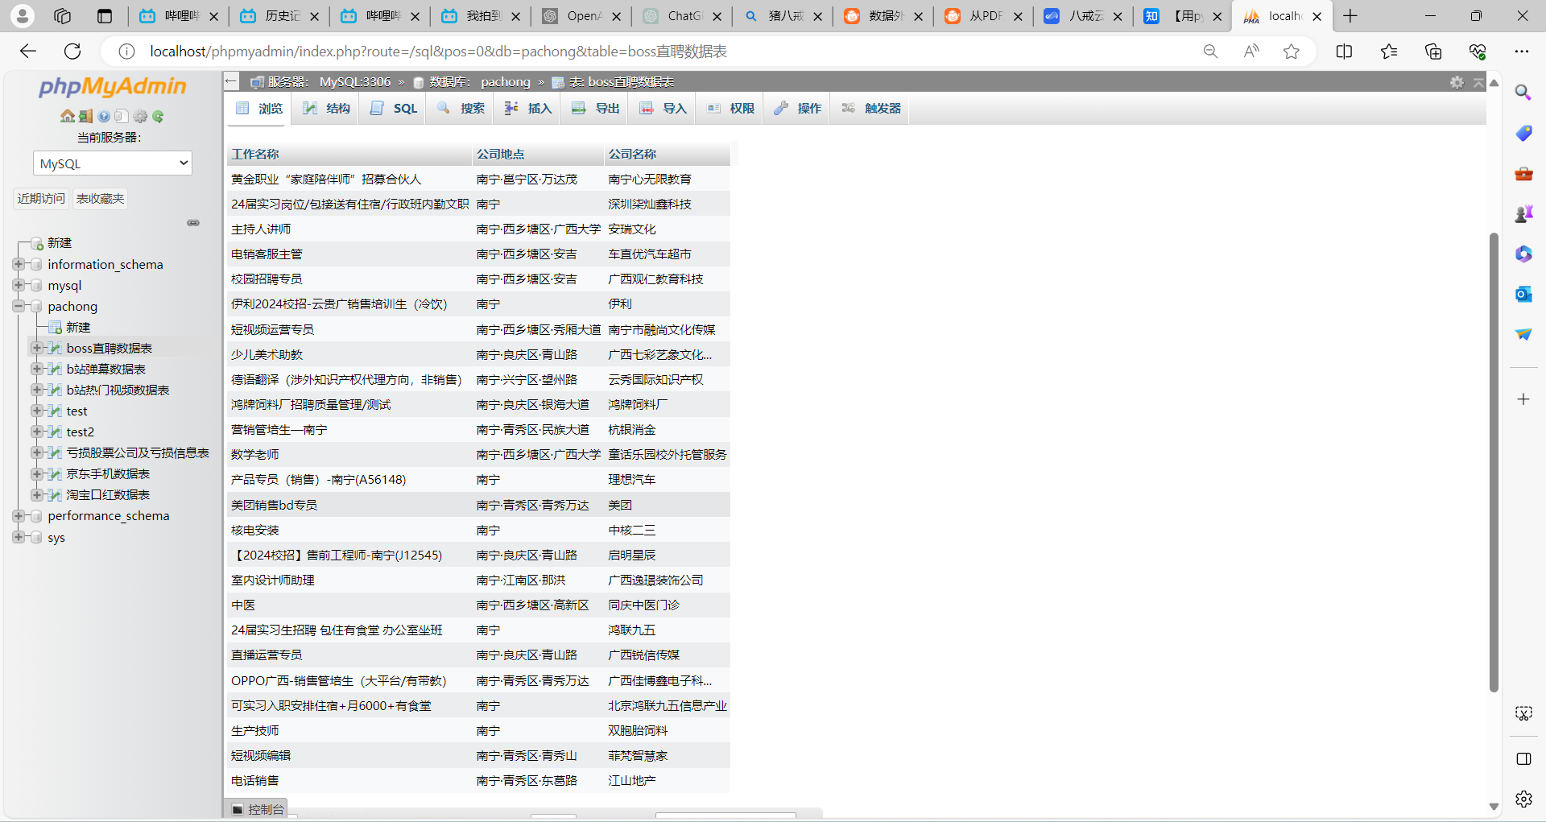Open the 导入 import tab
Viewport: 1546px width, 822px height.
(663, 109)
